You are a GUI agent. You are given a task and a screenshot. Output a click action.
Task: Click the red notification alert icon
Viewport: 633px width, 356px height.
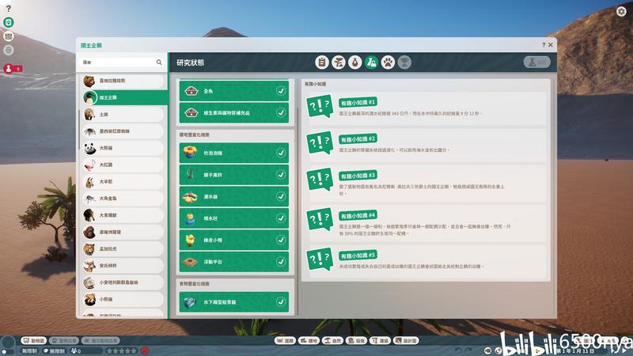point(9,69)
